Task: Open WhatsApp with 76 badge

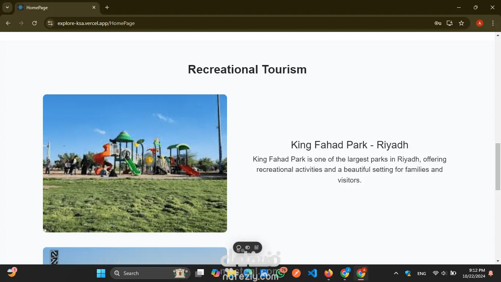Action: tap(281, 273)
